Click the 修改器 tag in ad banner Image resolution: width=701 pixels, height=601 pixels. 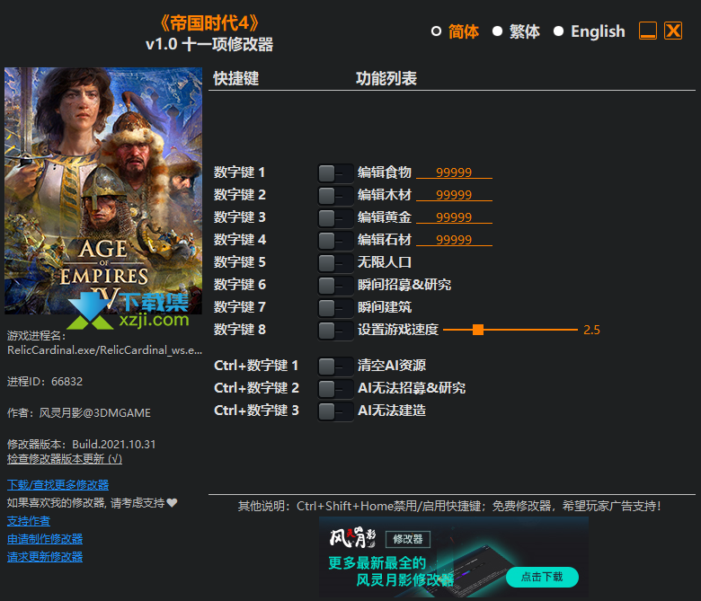(408, 539)
